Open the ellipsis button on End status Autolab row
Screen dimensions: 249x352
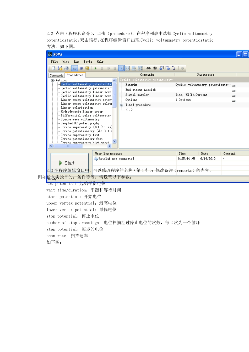[234, 91]
